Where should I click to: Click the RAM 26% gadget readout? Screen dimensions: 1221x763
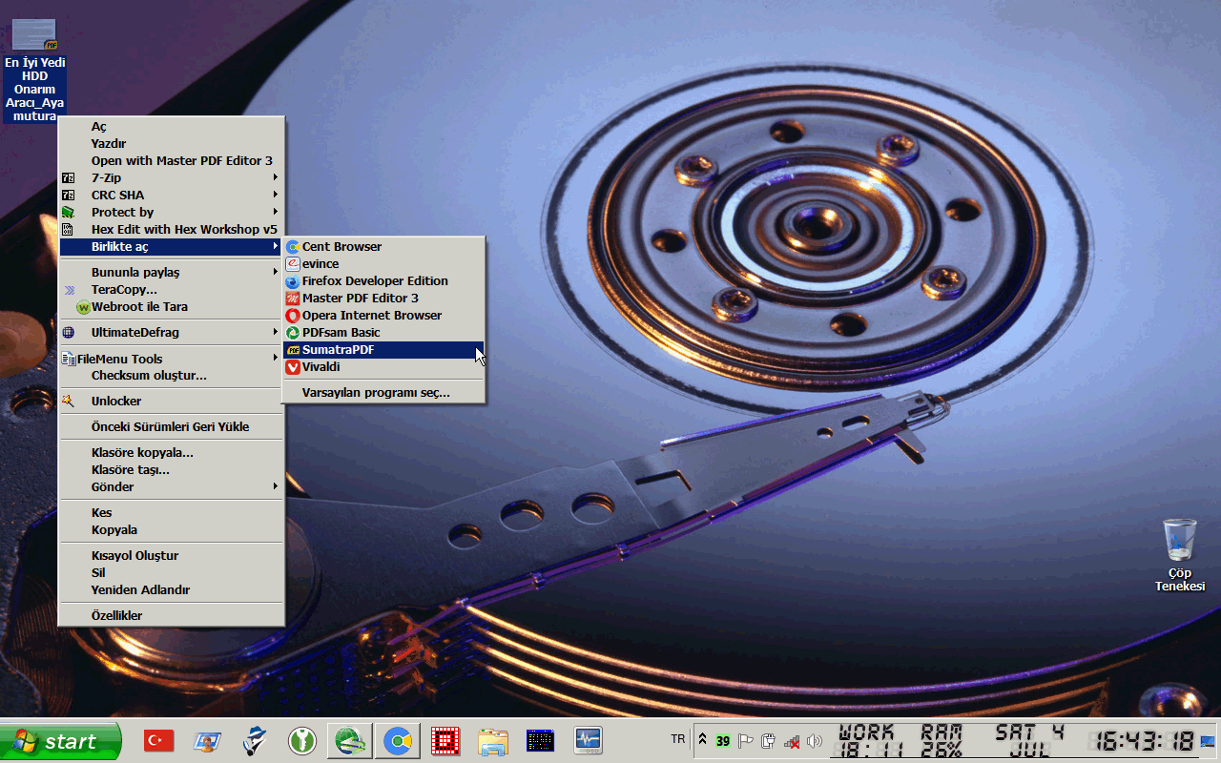pyautogui.click(x=941, y=741)
